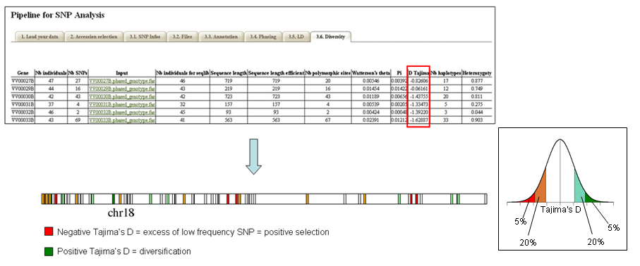The image size is (640, 266).
Task: Click the 'D Tajima' column header
Action: pyautogui.click(x=418, y=73)
